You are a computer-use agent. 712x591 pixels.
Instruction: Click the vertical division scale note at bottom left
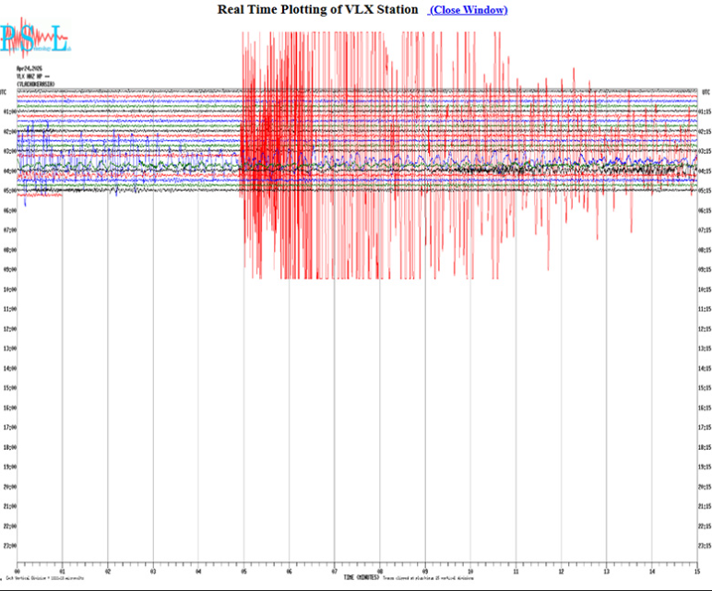43,578
